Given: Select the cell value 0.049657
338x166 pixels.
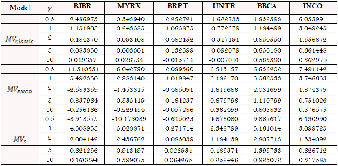Looking at the screenshot, I should click(82, 60).
